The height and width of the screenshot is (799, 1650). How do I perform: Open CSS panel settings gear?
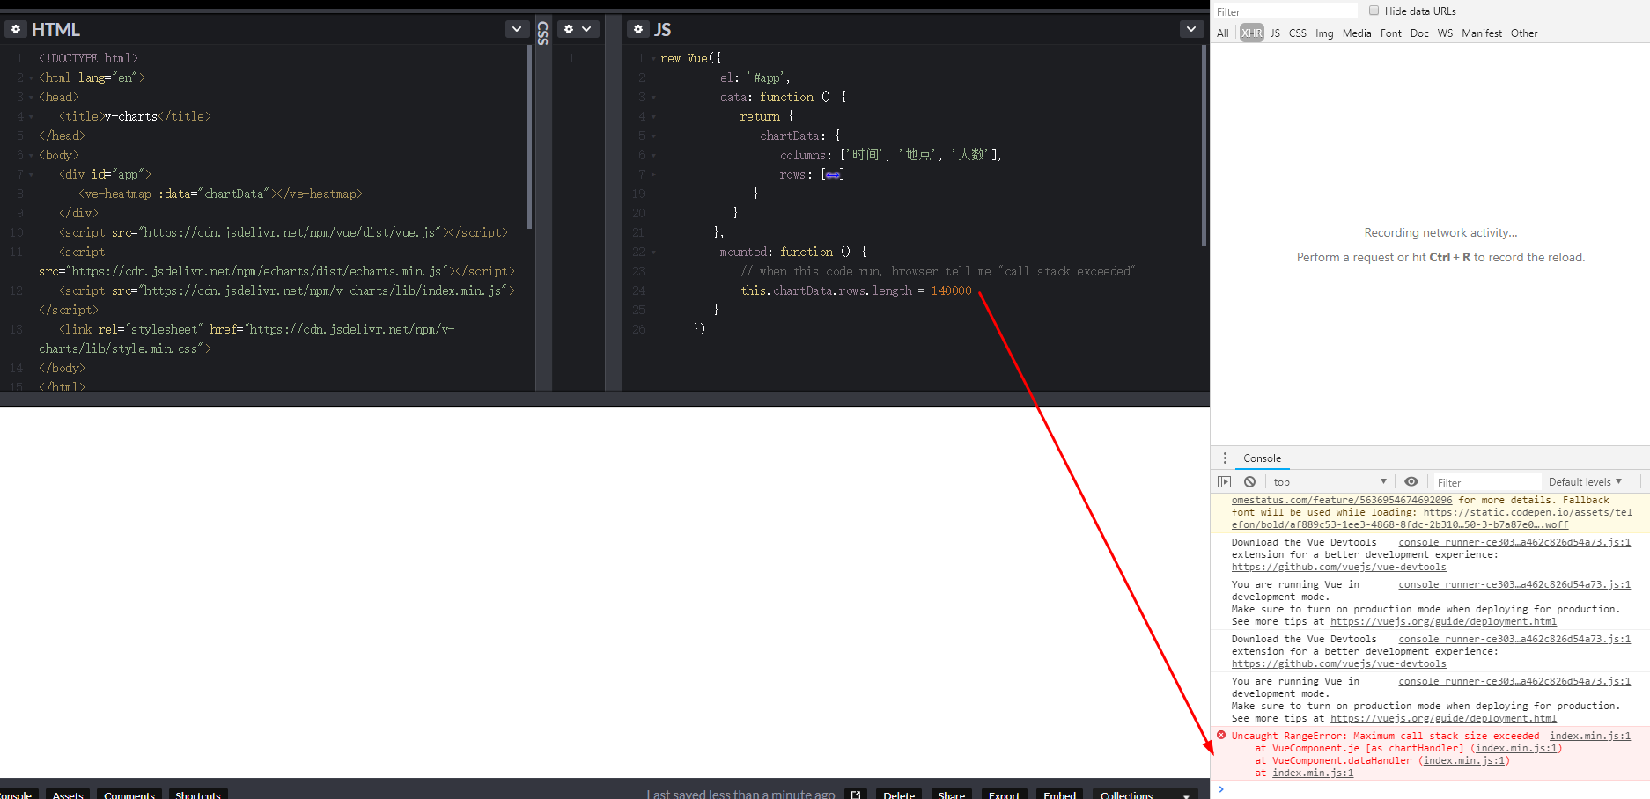[569, 29]
